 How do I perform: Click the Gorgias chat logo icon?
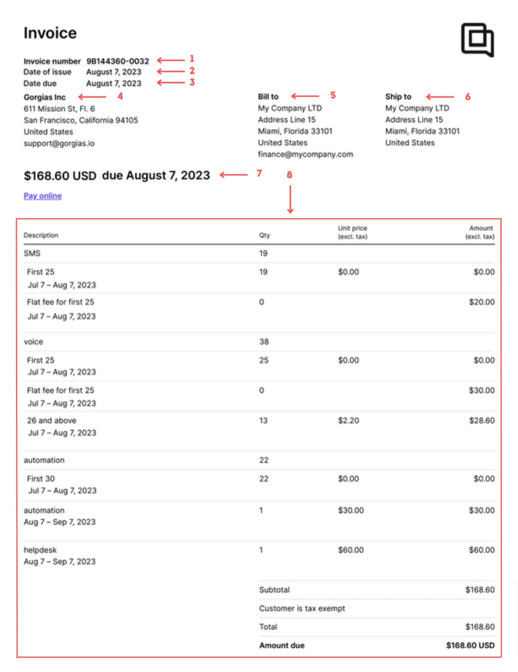[x=477, y=40]
